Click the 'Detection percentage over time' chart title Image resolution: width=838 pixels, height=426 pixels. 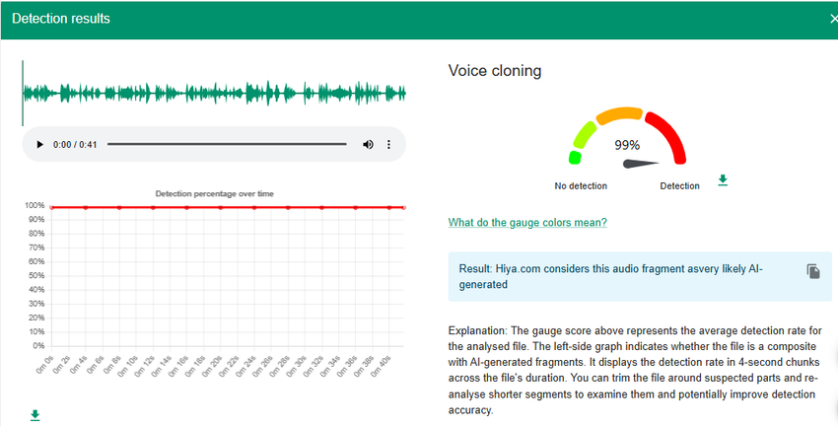tap(214, 193)
